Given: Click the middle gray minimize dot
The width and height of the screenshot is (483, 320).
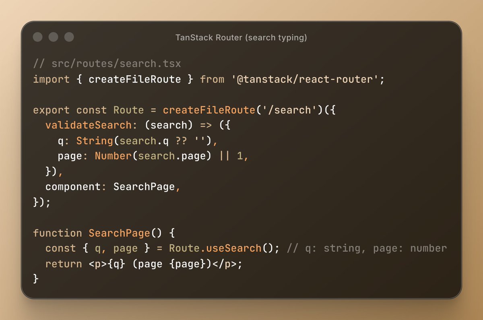Looking at the screenshot, I should [x=53, y=37].
